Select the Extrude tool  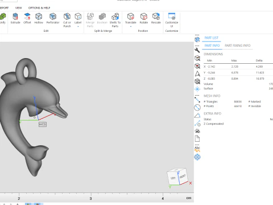click(15, 18)
